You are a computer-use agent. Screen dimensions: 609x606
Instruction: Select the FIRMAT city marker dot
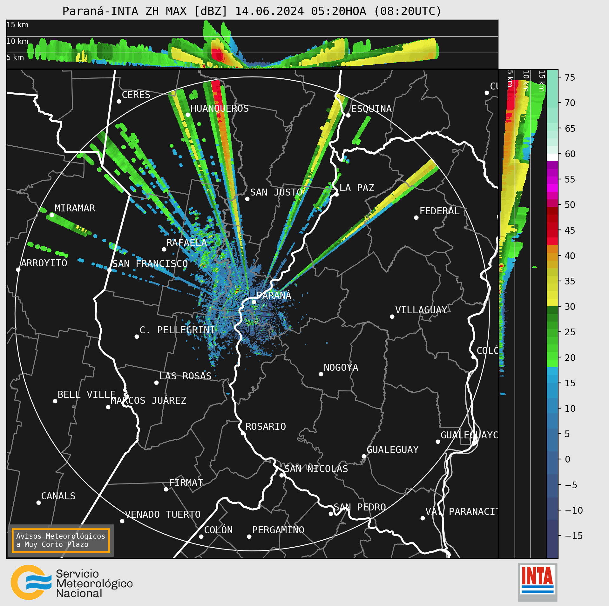point(166,489)
